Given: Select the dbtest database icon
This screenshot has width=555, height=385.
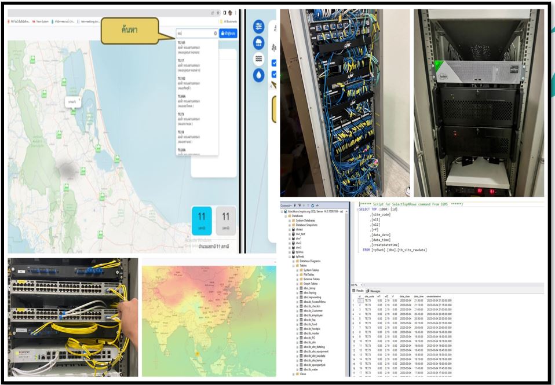Looking at the screenshot, I should click(x=293, y=229).
